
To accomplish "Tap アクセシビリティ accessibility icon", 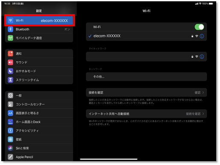I will [x=10, y=130].
